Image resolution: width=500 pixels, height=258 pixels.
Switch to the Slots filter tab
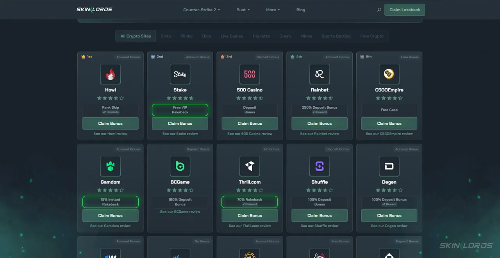166,36
